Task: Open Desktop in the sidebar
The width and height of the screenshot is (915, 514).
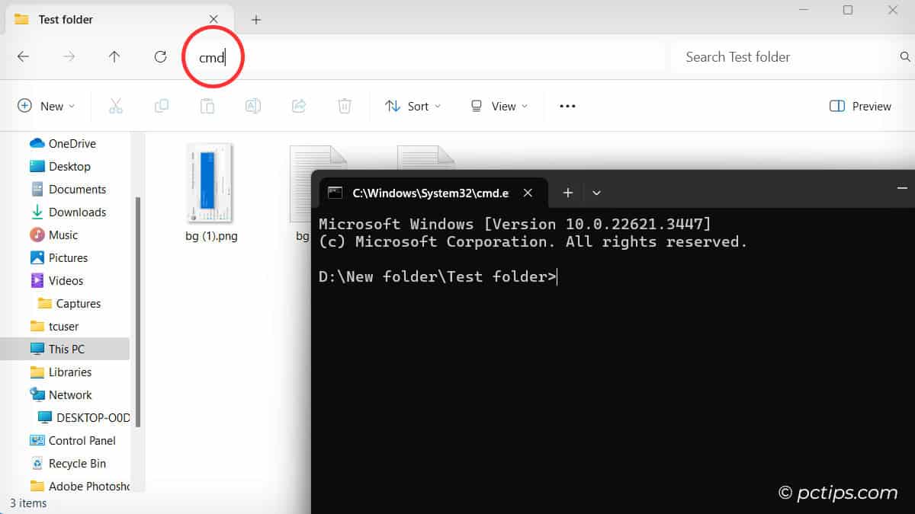Action: tap(69, 166)
